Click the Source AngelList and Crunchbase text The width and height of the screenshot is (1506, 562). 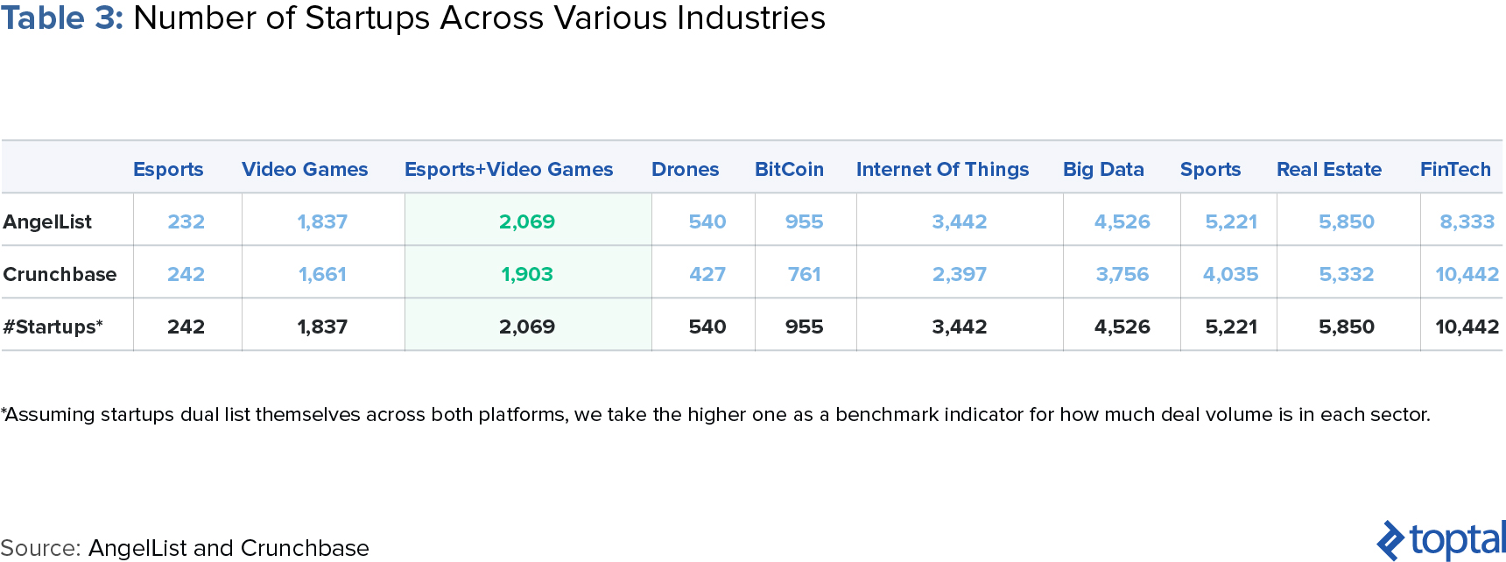point(185,548)
